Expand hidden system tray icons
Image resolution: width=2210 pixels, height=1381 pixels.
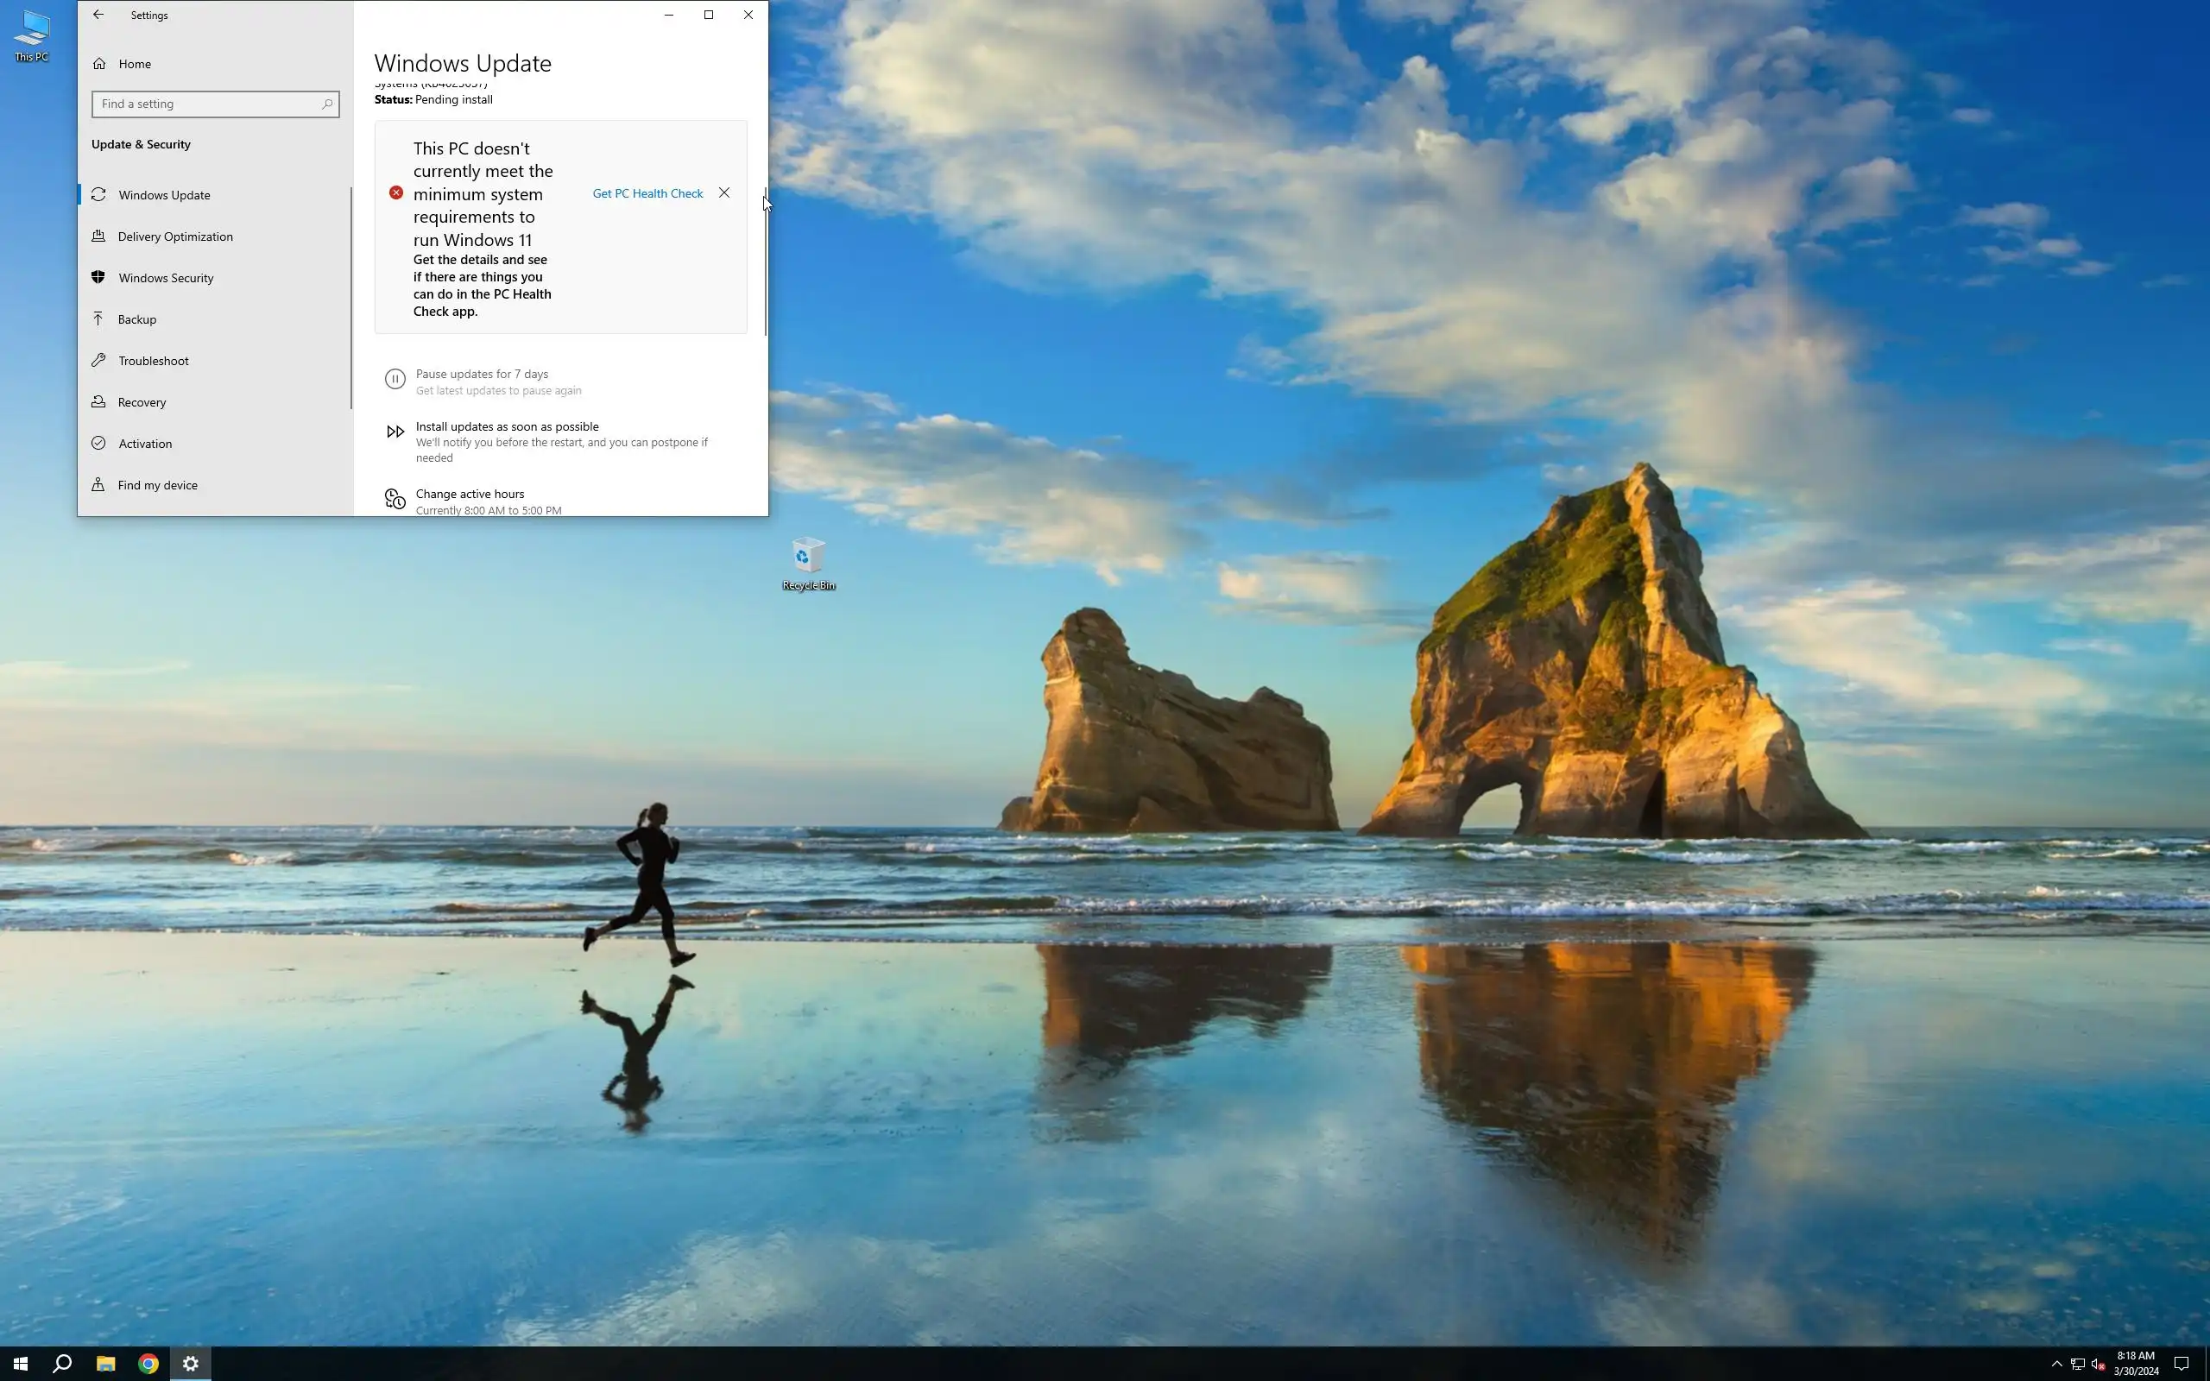tap(2056, 1364)
